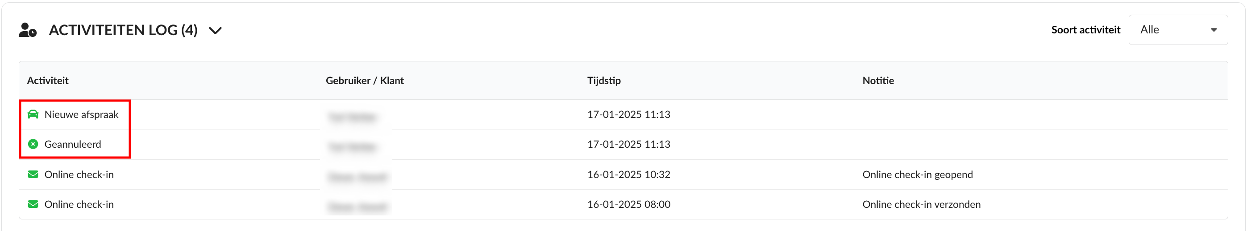
Task: Click the dropdown arrow next to Alle
Action: coord(1214,30)
